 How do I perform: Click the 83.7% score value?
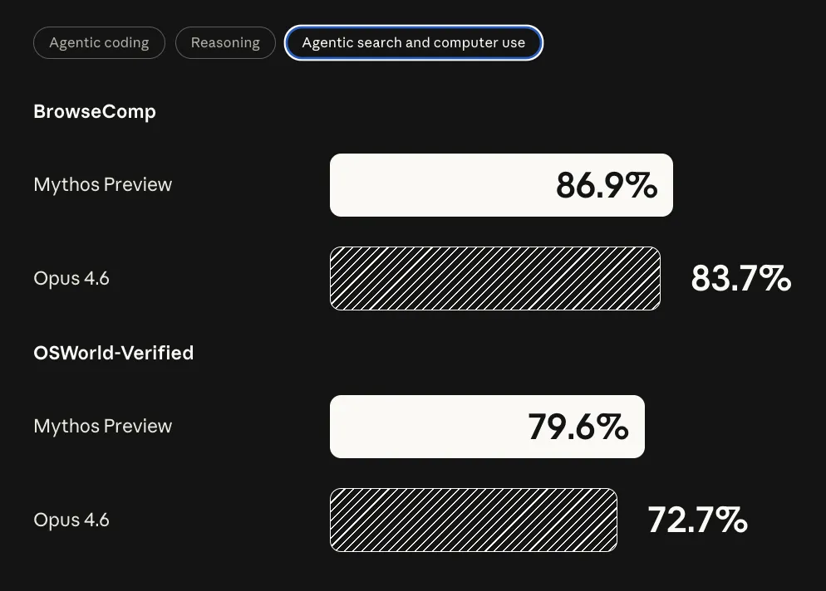[x=740, y=278]
